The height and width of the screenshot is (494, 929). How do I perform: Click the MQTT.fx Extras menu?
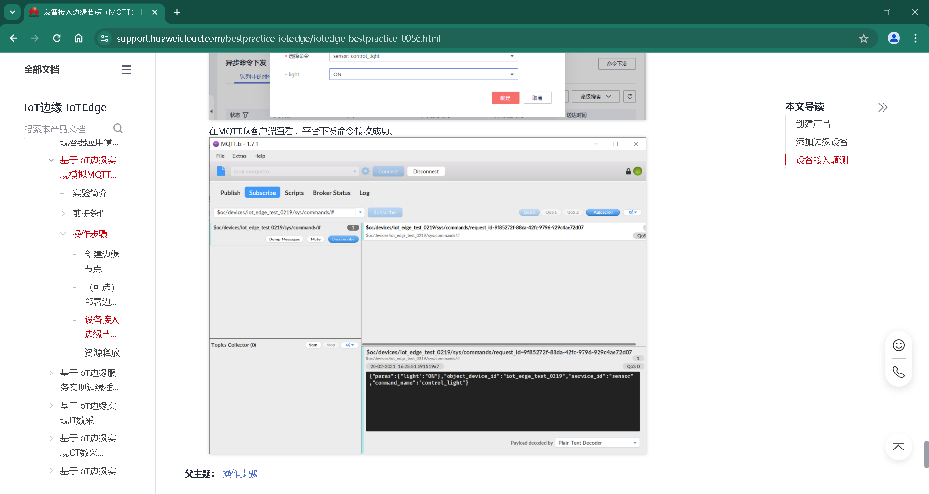[239, 156]
